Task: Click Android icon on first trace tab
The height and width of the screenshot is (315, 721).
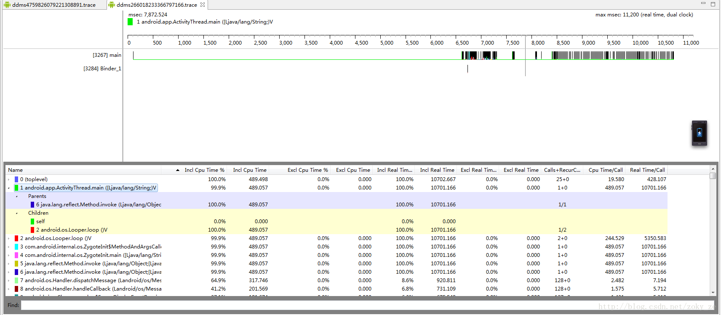Action: coord(7,5)
